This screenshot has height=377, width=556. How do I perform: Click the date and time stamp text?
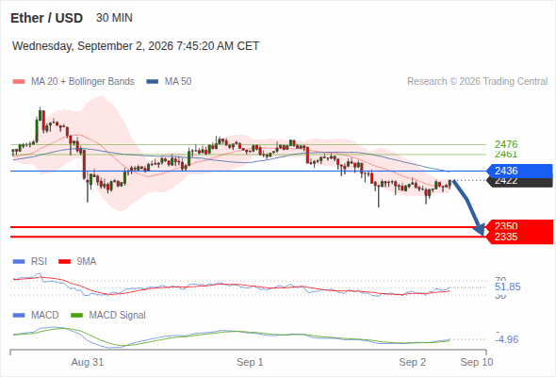(x=136, y=46)
